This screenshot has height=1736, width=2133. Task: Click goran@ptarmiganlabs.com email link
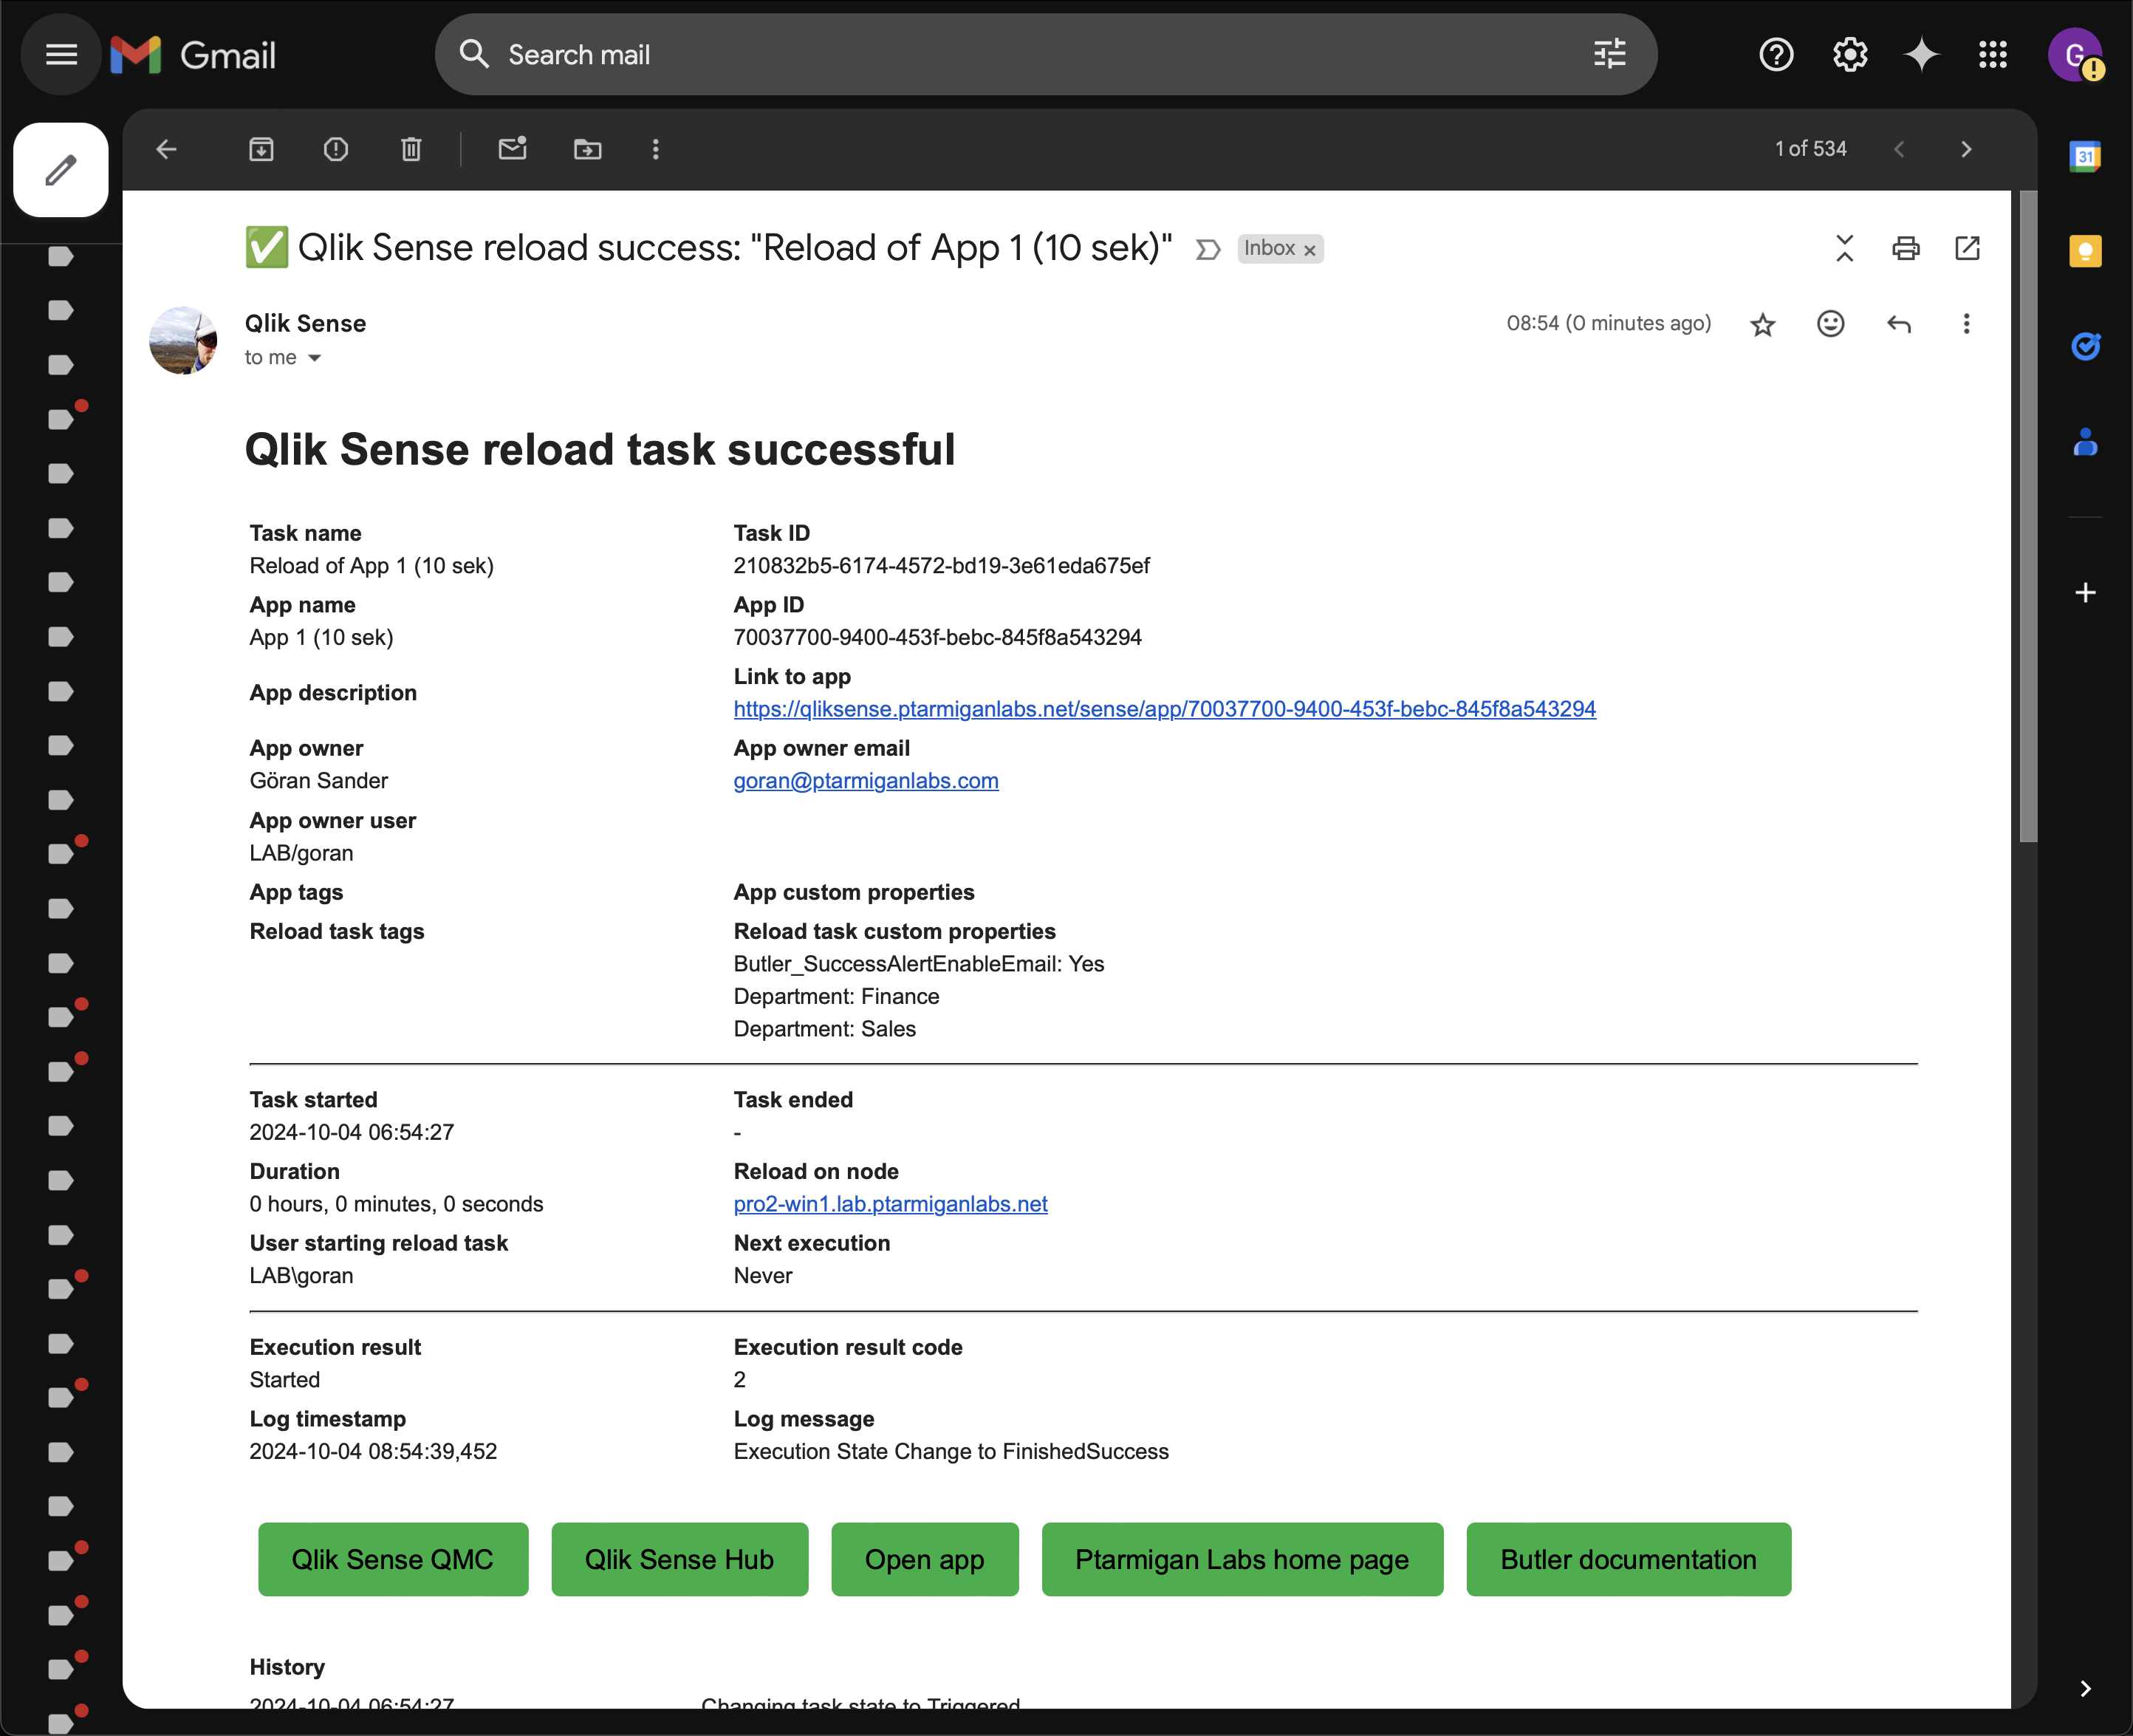[866, 781]
